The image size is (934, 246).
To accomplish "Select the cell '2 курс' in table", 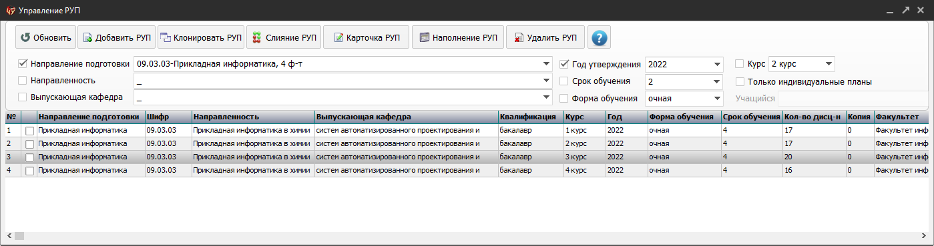I will pyautogui.click(x=585, y=144).
